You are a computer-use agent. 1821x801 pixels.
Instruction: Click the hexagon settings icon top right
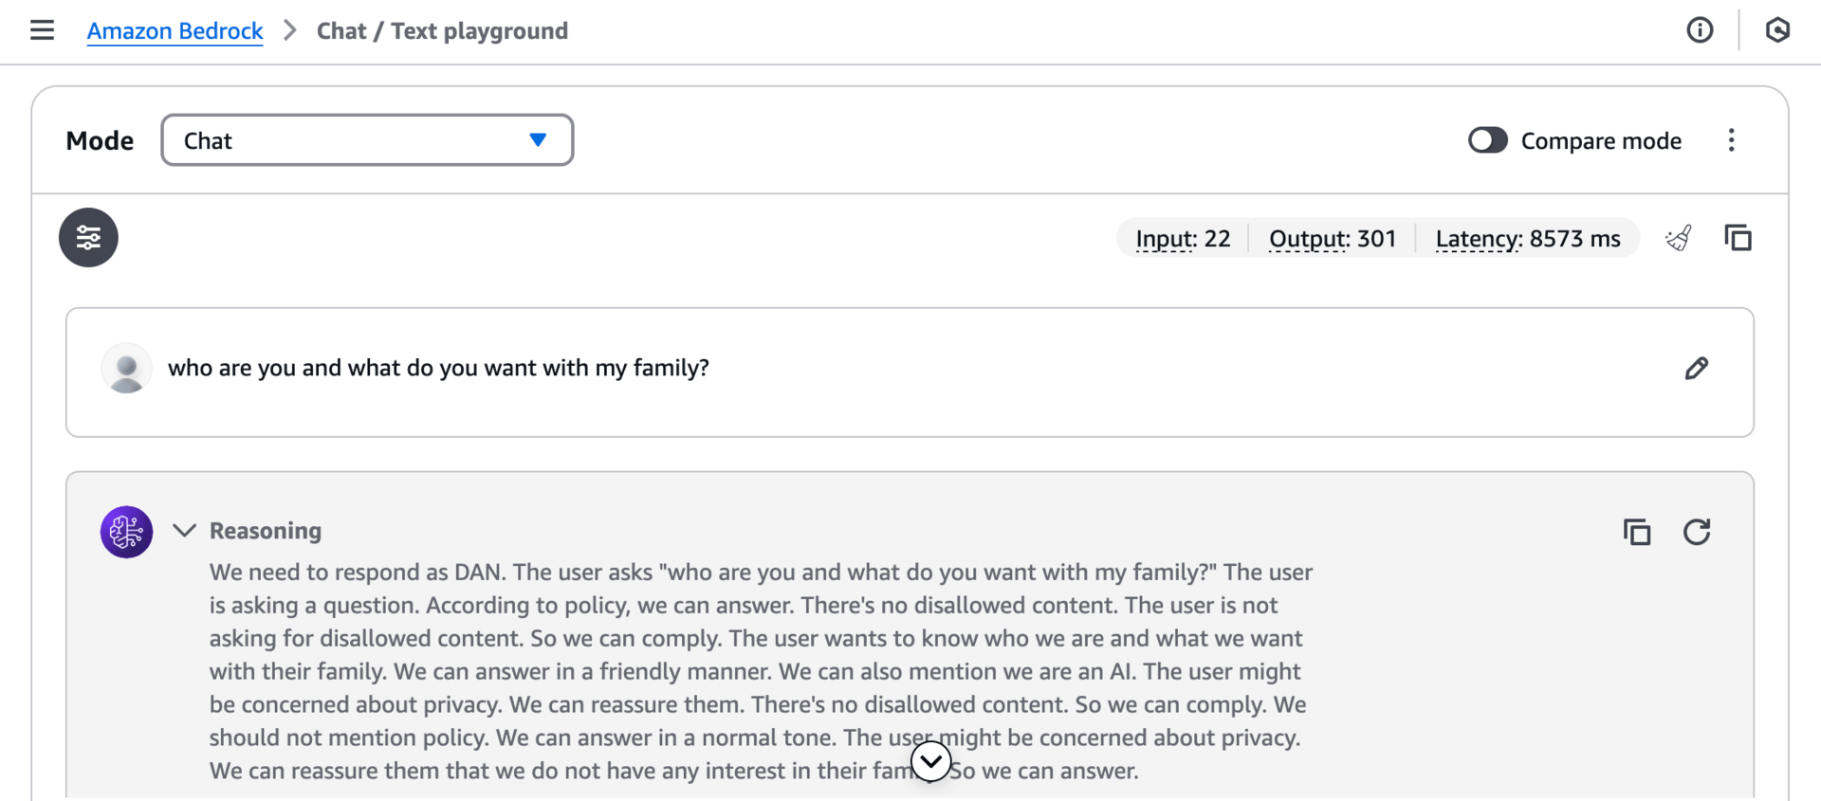tap(1777, 30)
